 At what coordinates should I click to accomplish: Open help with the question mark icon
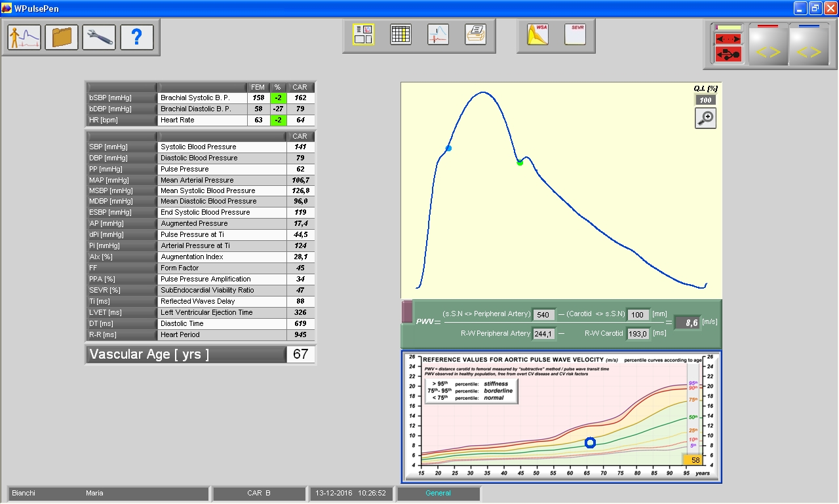(x=136, y=37)
